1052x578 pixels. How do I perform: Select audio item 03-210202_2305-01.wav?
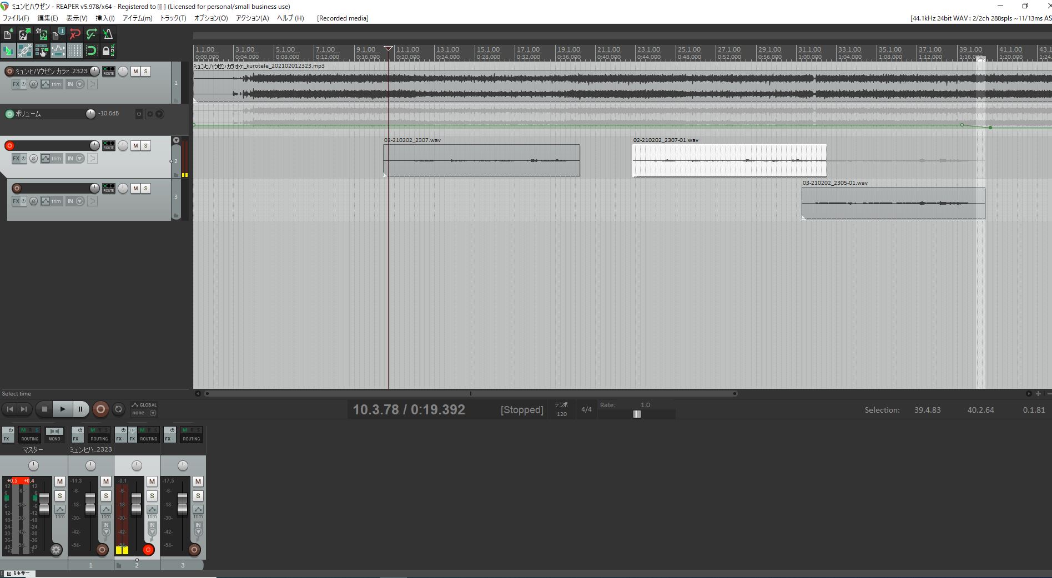click(893, 203)
